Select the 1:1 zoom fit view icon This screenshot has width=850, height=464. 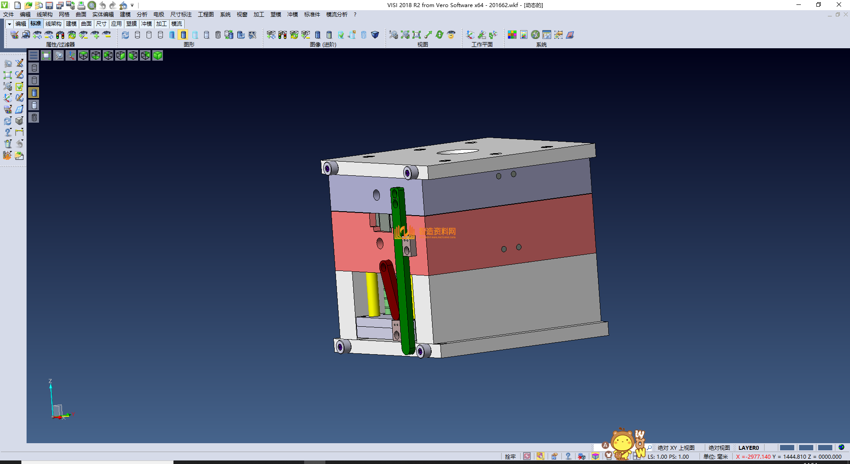point(417,35)
